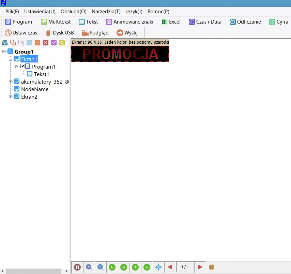Click the Ekran1: 96 X 16 header label

coord(120,42)
